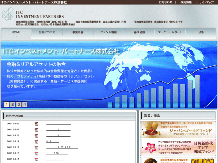
Task: Open PDF icon for first 2011.05.09 entry
Action: (x=36, y=124)
